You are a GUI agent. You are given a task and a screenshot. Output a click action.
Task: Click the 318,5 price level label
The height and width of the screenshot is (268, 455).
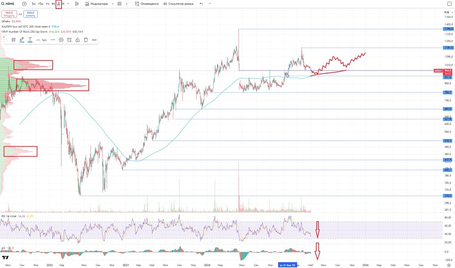click(x=448, y=196)
